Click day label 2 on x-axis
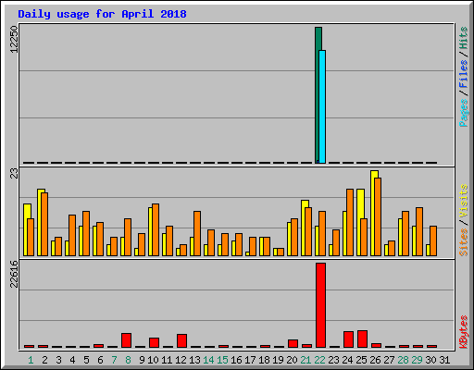The height and width of the screenshot is (370, 474). pyautogui.click(x=44, y=360)
